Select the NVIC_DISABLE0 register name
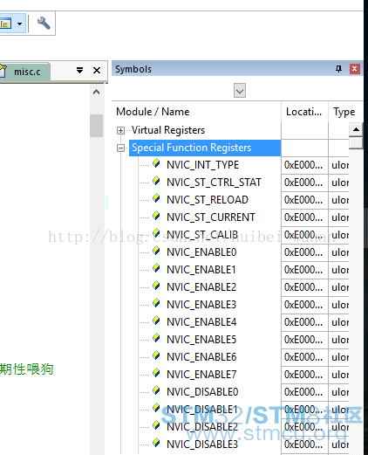The height and width of the screenshot is (455, 368). click(x=202, y=392)
